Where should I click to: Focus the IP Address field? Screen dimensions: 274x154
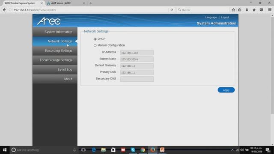pos(137,53)
